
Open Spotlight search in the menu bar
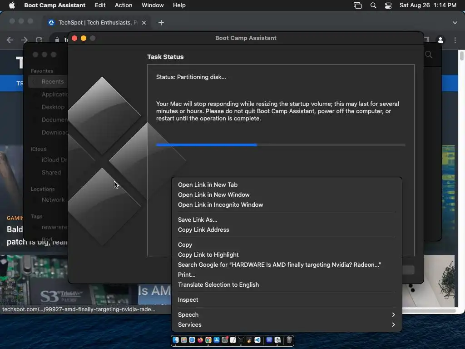373,5
